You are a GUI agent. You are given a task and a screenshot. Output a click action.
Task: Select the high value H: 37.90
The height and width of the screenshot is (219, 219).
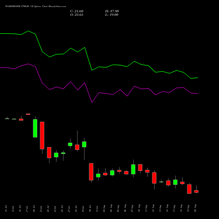click(x=112, y=11)
